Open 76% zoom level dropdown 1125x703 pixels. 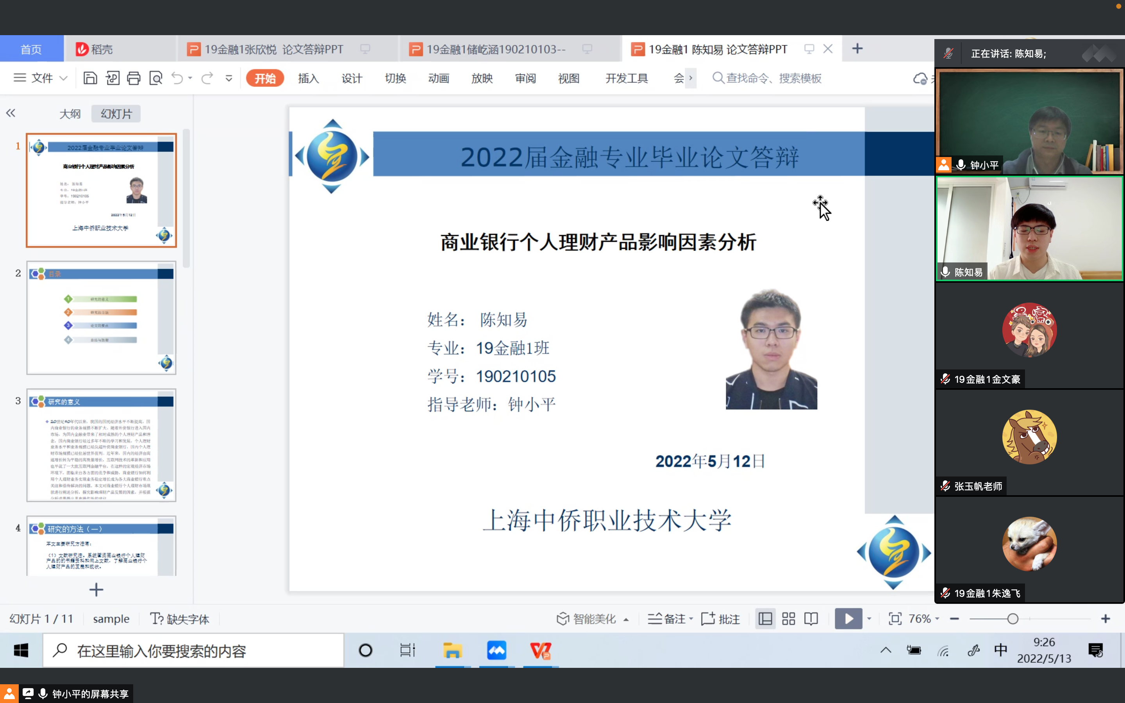click(924, 619)
